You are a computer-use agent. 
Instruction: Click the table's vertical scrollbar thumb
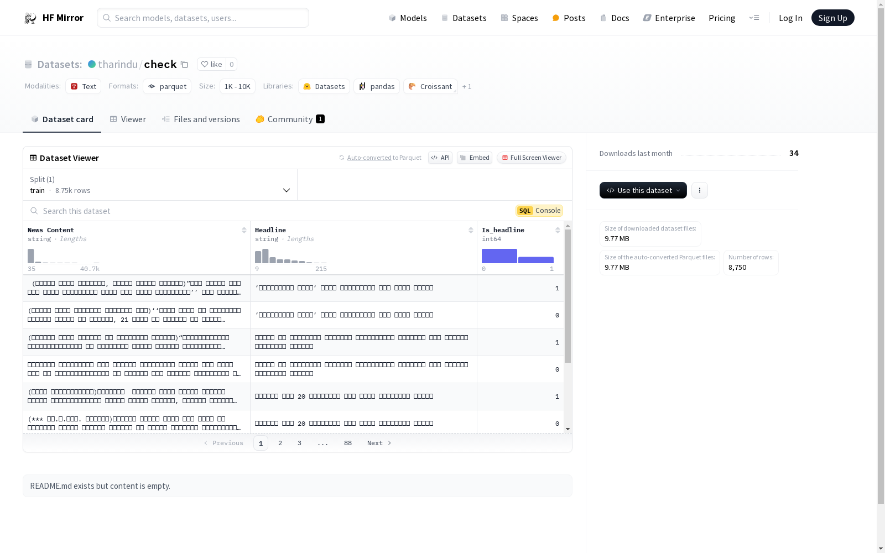(568, 296)
